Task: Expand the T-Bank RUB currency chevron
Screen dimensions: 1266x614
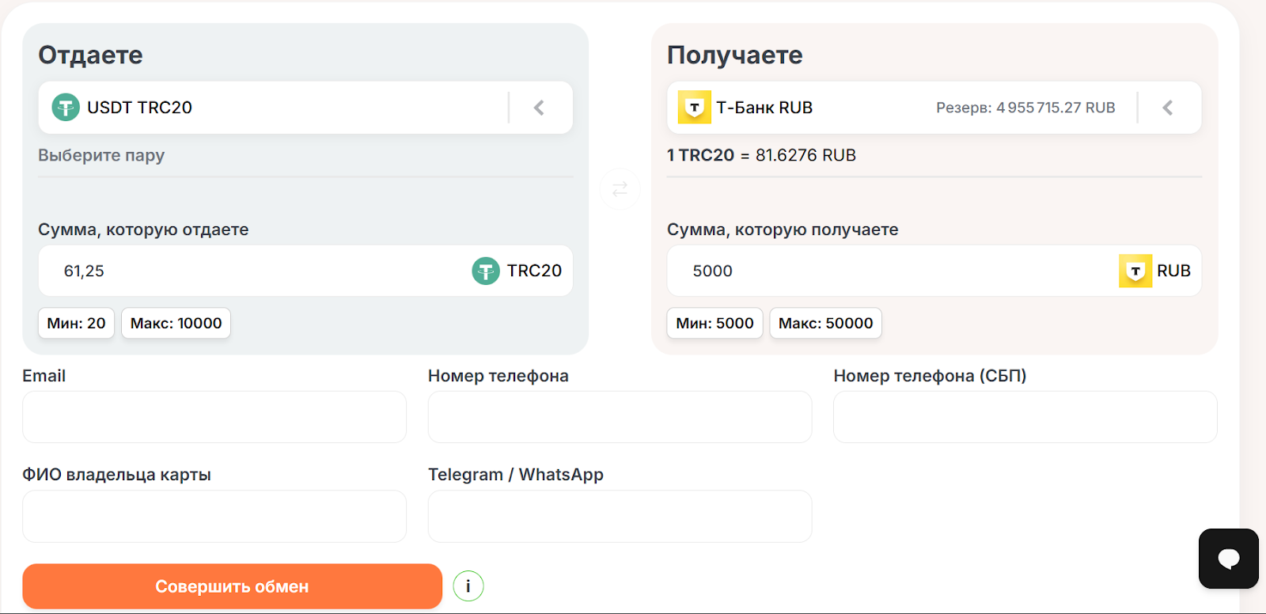Action: point(1168,108)
